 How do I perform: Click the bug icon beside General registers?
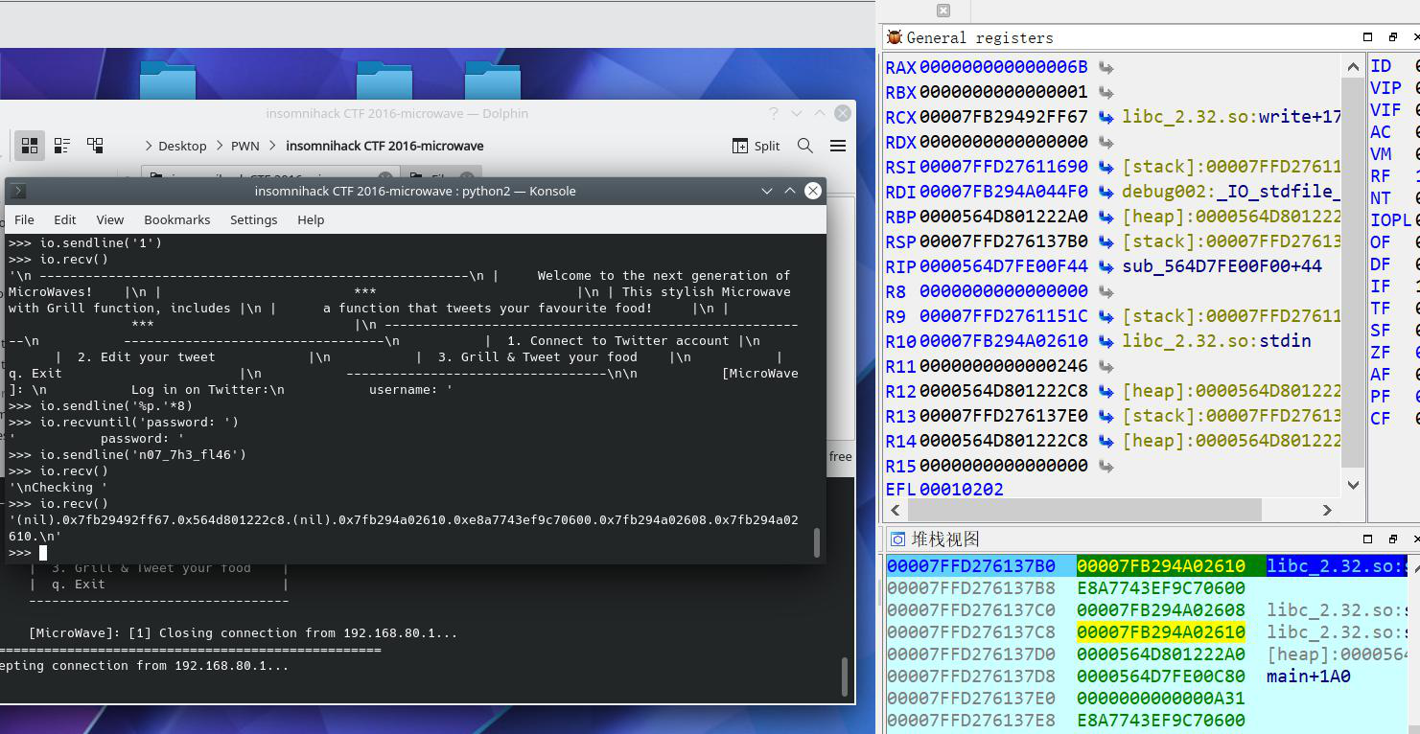pos(895,37)
